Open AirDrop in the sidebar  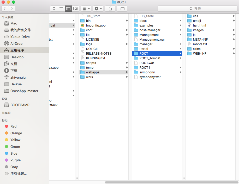coord(25,43)
